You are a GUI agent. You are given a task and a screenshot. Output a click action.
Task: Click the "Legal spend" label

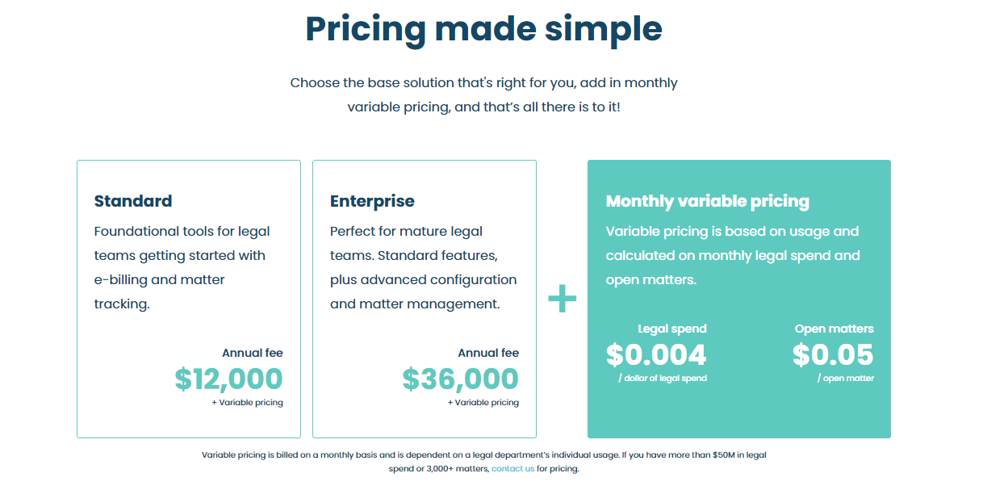[671, 329]
